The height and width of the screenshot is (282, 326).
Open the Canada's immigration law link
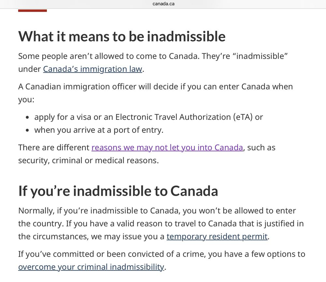93,69
